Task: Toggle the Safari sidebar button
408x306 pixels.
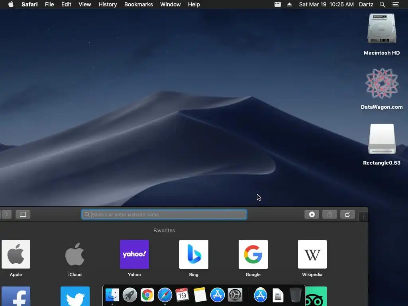Action: 23,214
